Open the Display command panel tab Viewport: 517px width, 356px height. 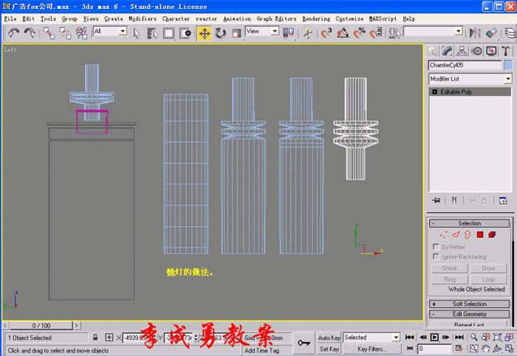491,51
